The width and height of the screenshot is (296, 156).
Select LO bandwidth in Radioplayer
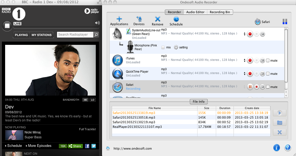[93, 100]
